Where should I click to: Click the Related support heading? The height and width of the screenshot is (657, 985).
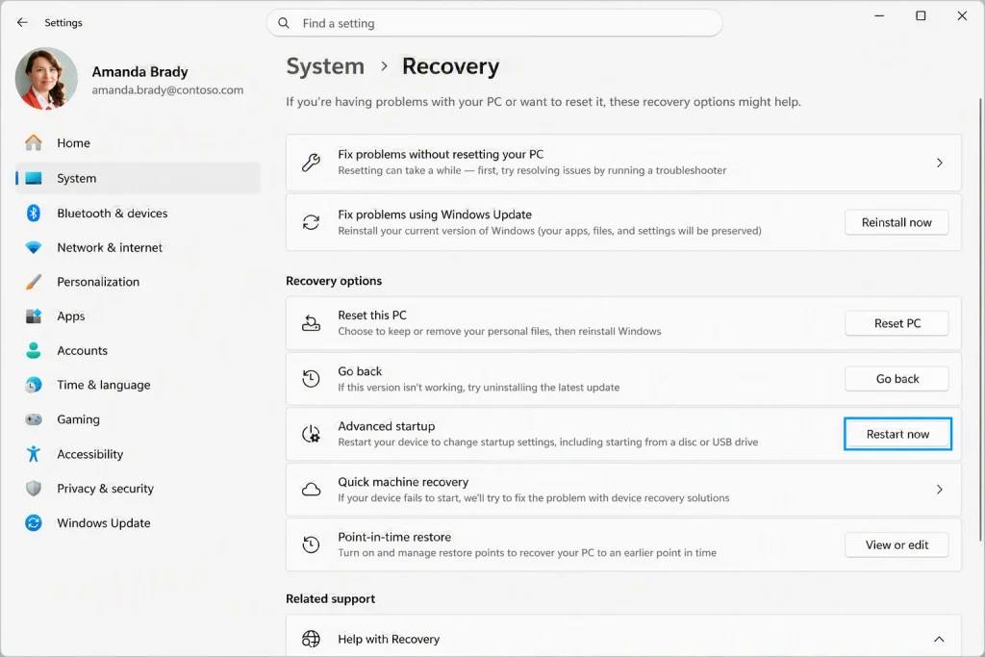click(x=331, y=598)
